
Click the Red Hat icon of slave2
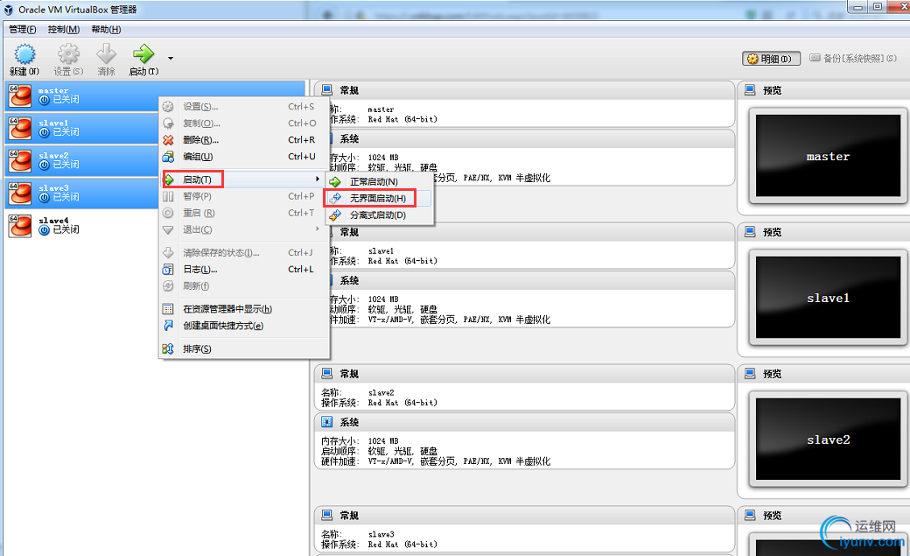tap(20, 161)
